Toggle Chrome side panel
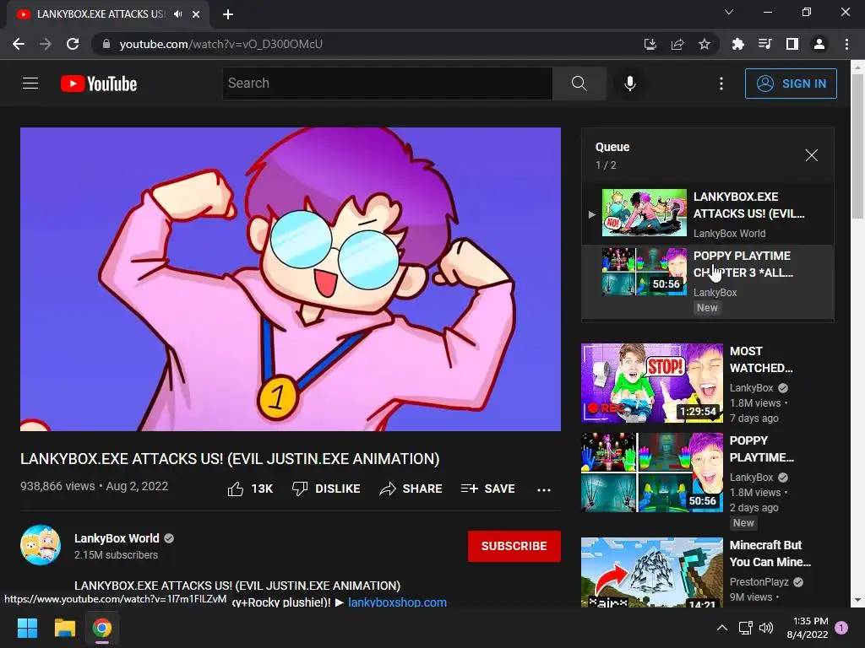The image size is (865, 648). tap(792, 44)
